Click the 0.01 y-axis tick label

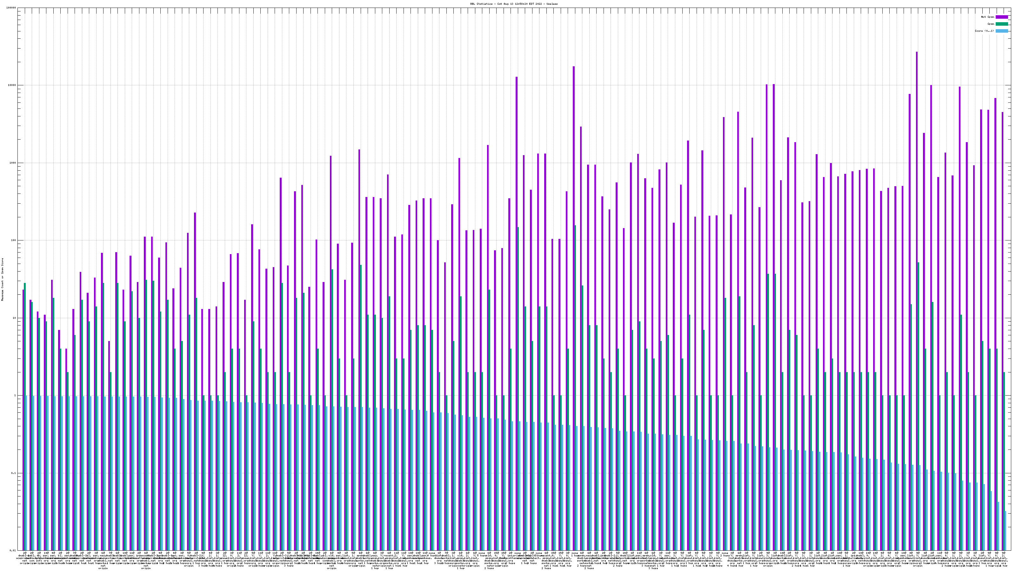click(13, 550)
